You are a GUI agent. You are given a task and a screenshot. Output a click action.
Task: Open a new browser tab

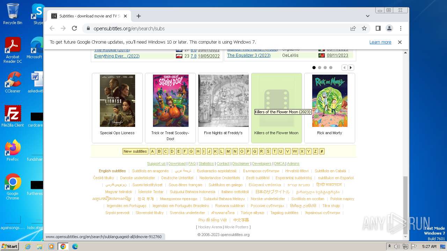[x=139, y=16]
